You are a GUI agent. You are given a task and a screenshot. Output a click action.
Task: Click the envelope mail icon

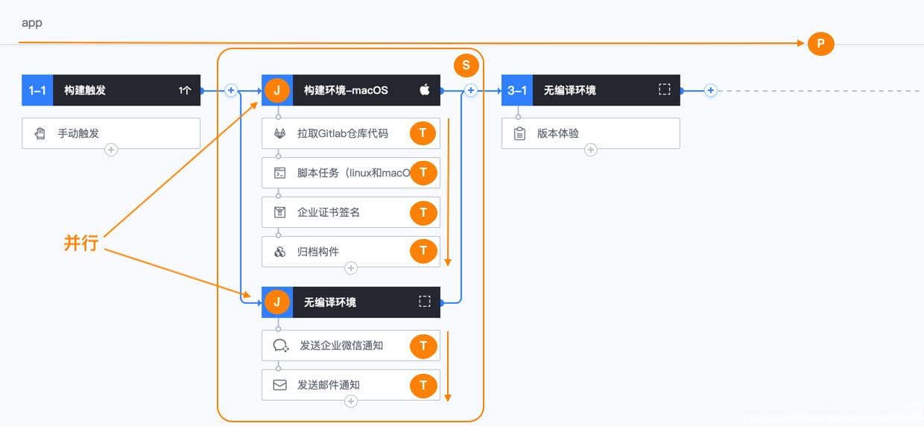click(280, 385)
